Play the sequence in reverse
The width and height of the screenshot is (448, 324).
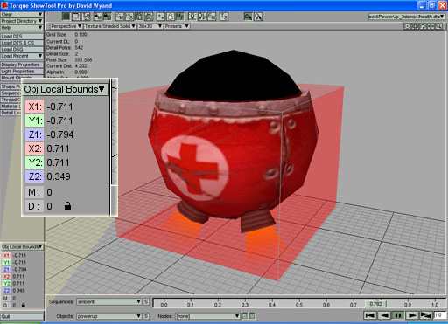tap(384, 315)
